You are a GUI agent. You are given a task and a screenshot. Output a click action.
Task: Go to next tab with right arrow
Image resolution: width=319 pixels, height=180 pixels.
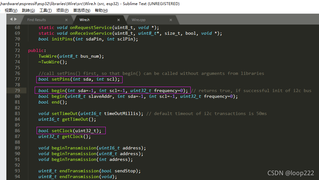[16, 19]
